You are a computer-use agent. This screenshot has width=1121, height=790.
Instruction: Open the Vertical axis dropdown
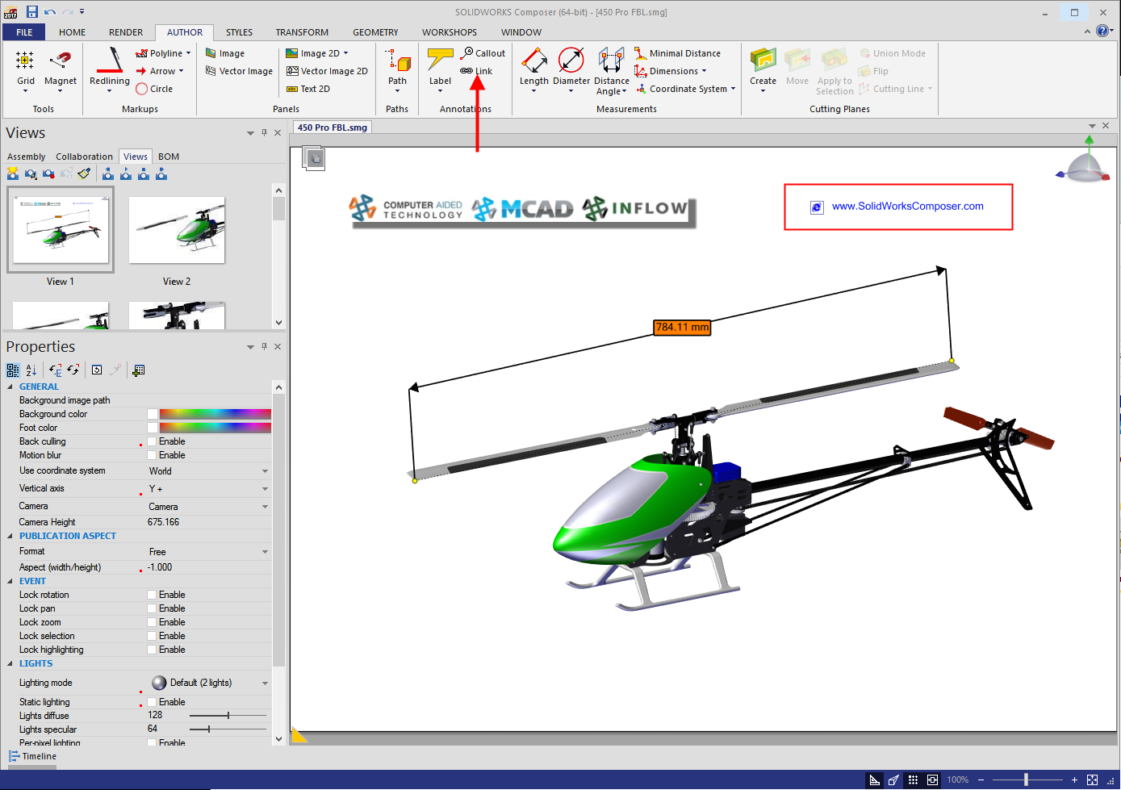tap(265, 489)
